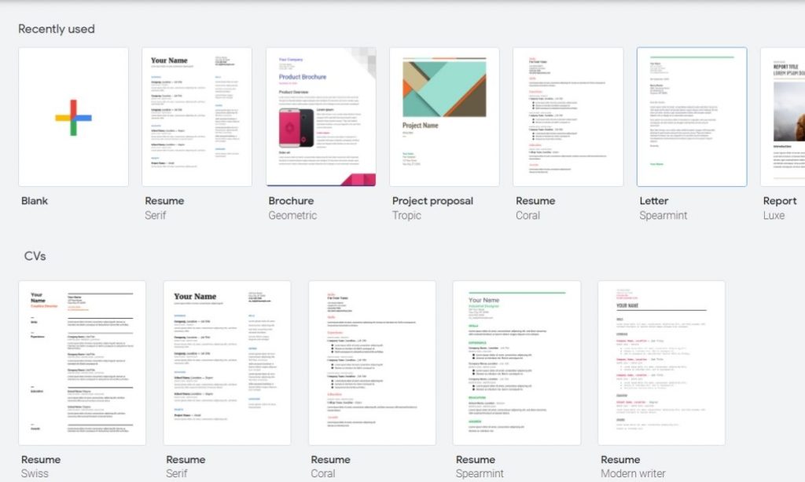Open the Resume Swiss template preview
This screenshot has height=482, width=805.
click(x=82, y=363)
